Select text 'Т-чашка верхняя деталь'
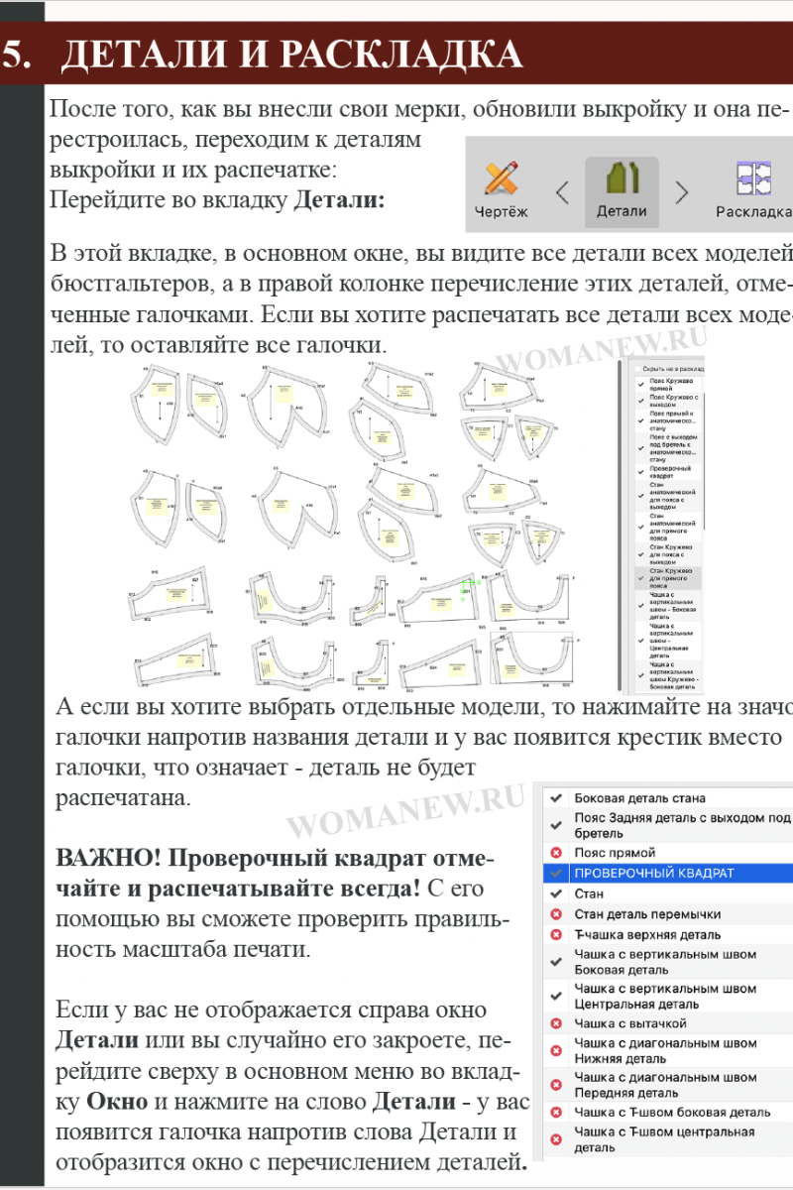The image size is (793, 1190). 648,935
